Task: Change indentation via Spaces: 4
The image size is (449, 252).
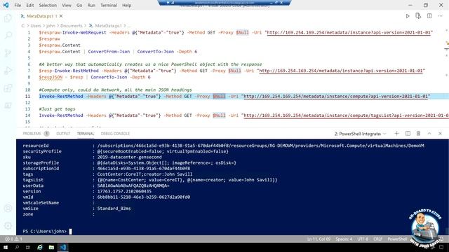Action: pyautogui.click(x=344, y=239)
